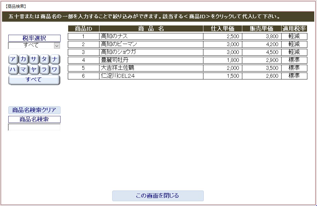This screenshot has width=317, height=206.
Task: Click selling price 4,500 for 高知のショウガ
Action: pos(262,52)
